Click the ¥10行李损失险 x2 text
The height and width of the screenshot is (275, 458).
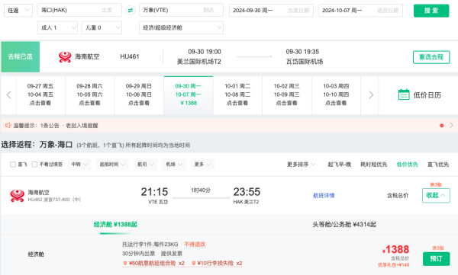[220, 264]
